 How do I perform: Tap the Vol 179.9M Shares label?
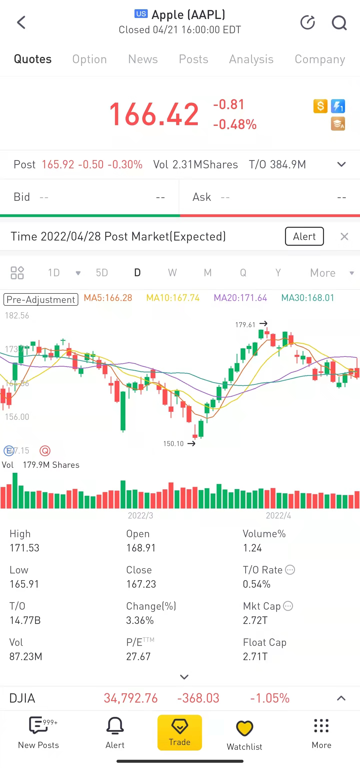point(40,465)
